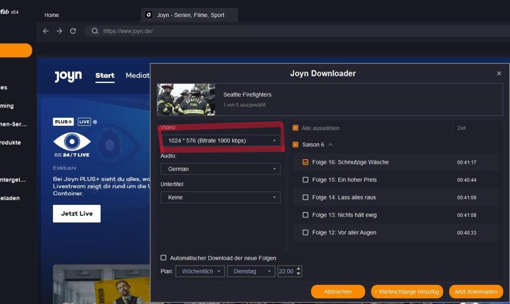Check Folge 14: Lass alles raus
The height and width of the screenshot is (304, 510).
[x=305, y=197]
